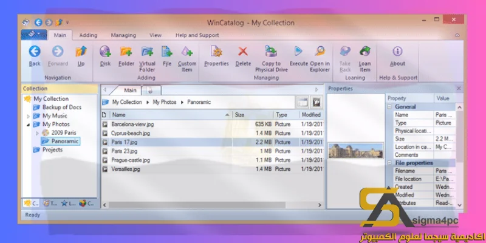Expand the My Music node
This screenshot has height=243, width=486.
[x=28, y=116]
